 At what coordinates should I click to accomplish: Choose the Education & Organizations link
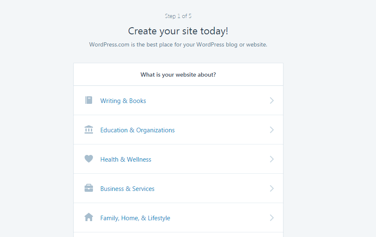(x=137, y=130)
